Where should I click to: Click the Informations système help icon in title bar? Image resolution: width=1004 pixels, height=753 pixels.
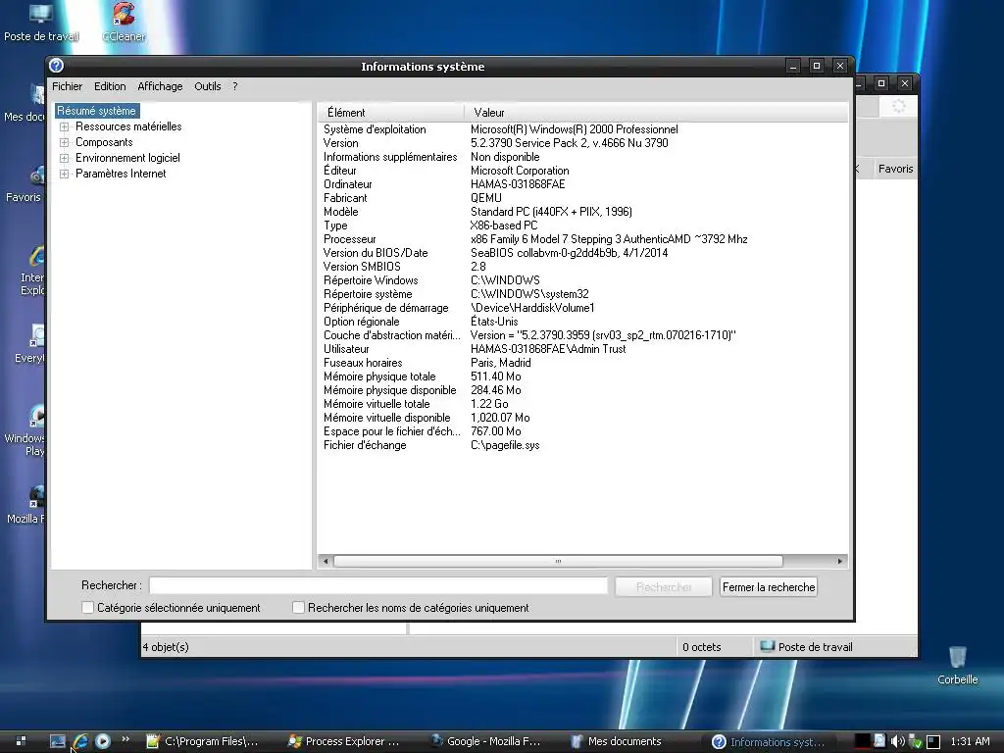click(56, 66)
